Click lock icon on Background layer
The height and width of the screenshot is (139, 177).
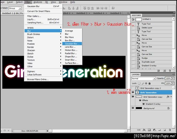click(x=168, y=108)
